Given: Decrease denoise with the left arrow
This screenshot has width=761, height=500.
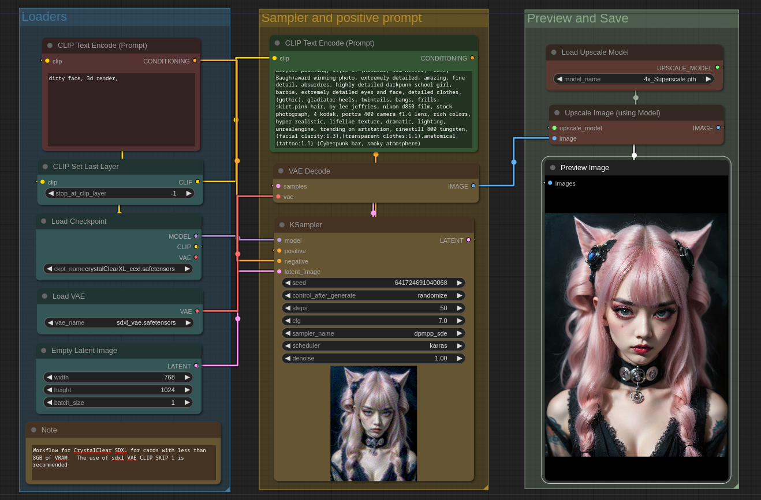Looking at the screenshot, I should tap(287, 358).
